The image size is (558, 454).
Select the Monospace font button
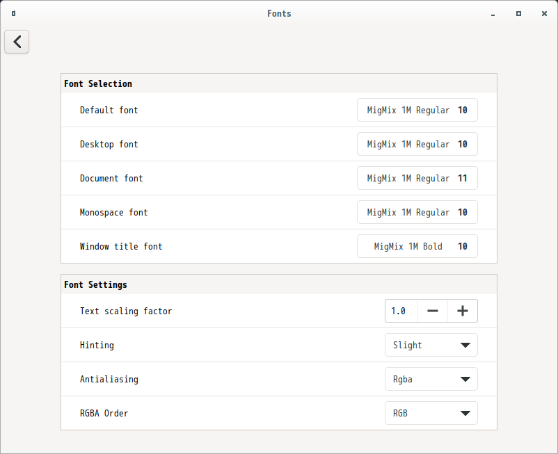(417, 212)
